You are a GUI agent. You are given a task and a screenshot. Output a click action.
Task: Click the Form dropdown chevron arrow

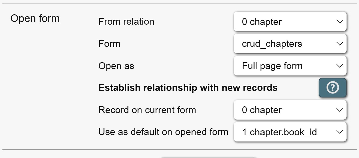pos(339,44)
